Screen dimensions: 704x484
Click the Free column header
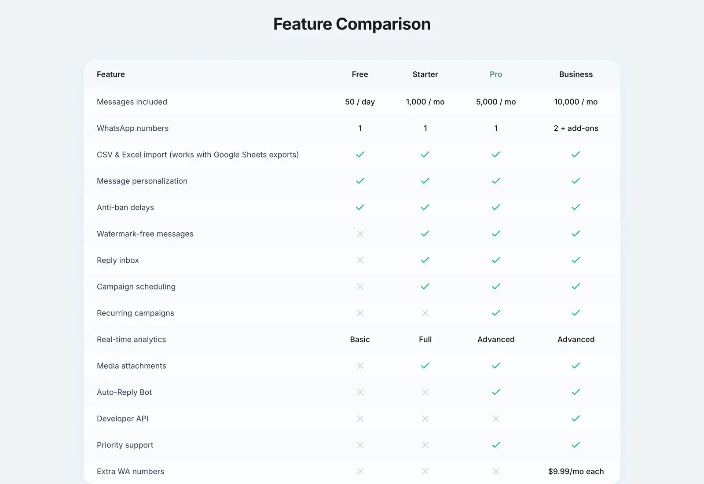(x=360, y=74)
